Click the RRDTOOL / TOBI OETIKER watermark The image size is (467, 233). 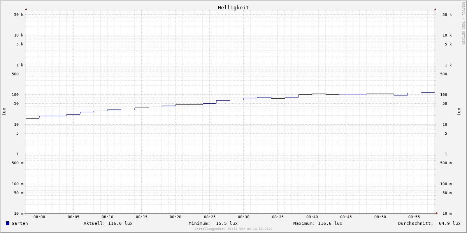pyautogui.click(x=463, y=23)
